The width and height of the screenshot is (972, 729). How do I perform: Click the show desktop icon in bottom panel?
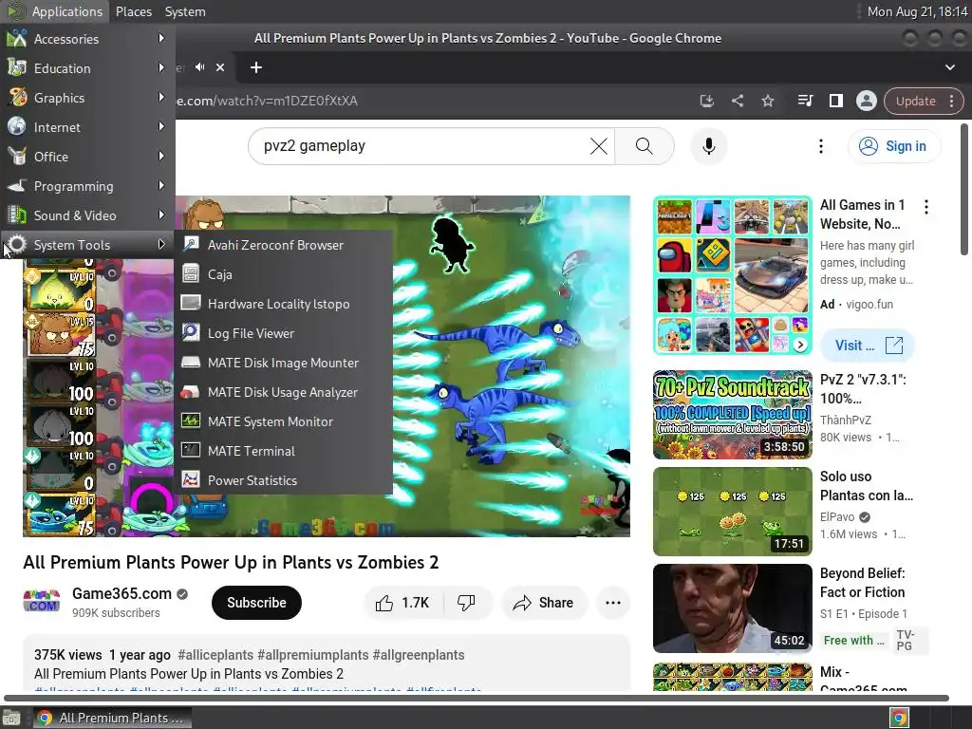(11, 718)
